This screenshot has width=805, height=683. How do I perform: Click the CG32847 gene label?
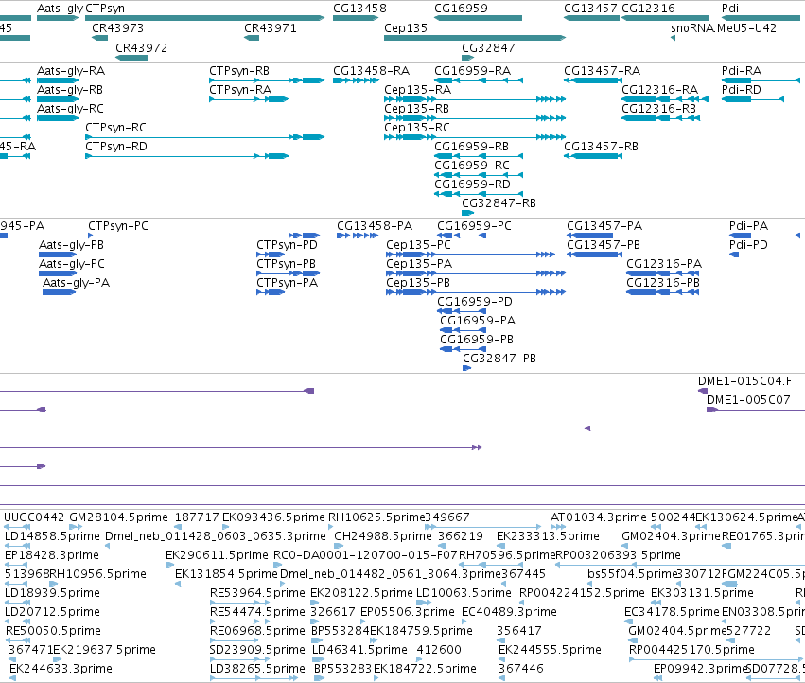(488, 47)
